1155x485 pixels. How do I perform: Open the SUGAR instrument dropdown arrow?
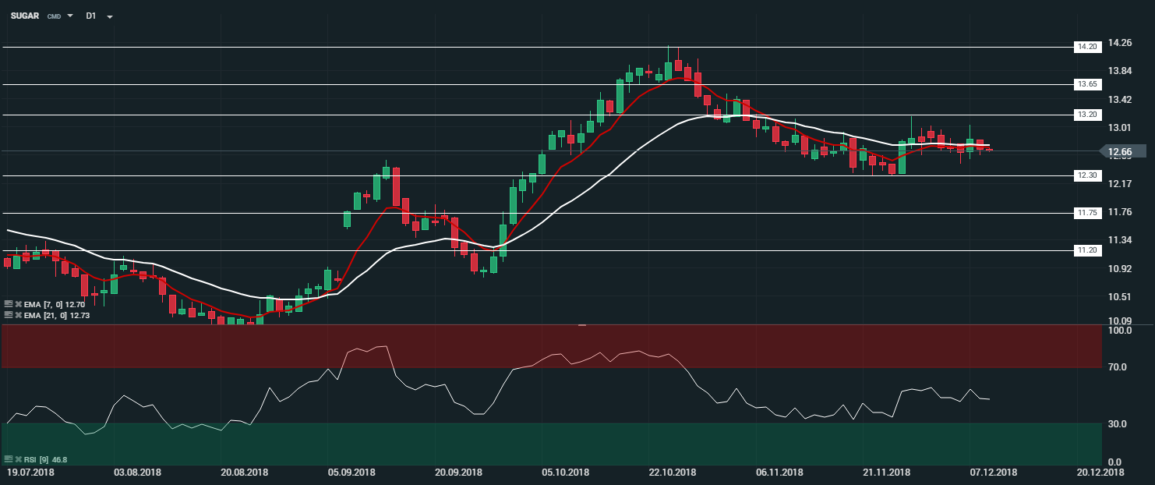tap(70, 16)
